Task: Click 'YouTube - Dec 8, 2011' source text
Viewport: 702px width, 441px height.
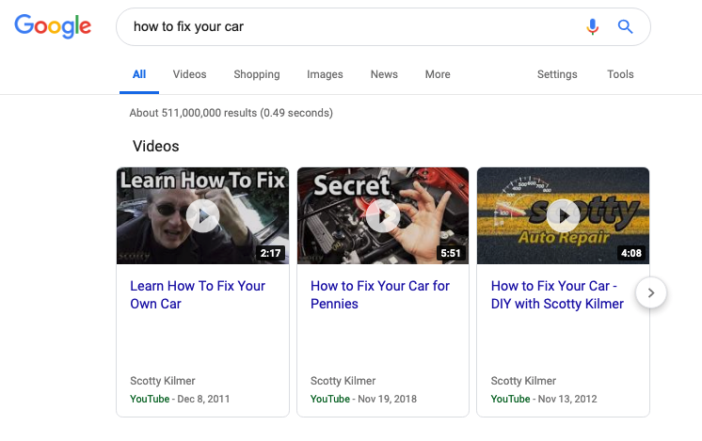Action: [180, 399]
